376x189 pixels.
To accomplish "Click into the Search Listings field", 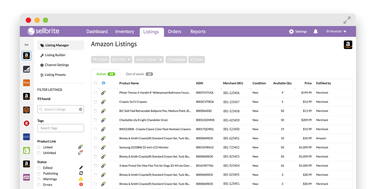I will point(61,109).
